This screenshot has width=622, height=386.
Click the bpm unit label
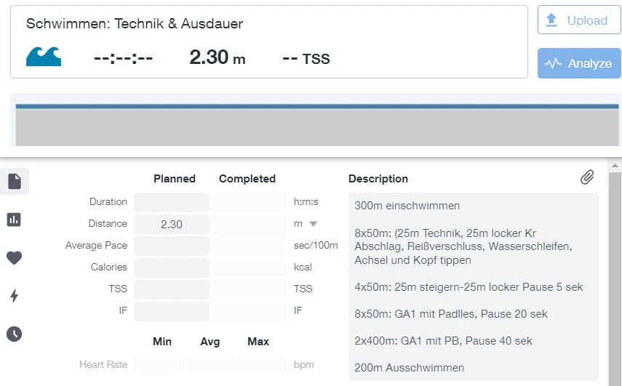coord(304,365)
